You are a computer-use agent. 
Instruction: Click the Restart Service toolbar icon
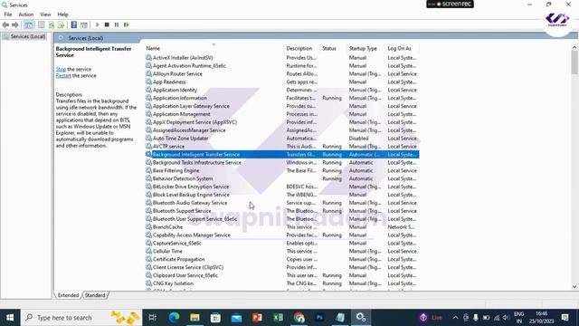(127, 24)
